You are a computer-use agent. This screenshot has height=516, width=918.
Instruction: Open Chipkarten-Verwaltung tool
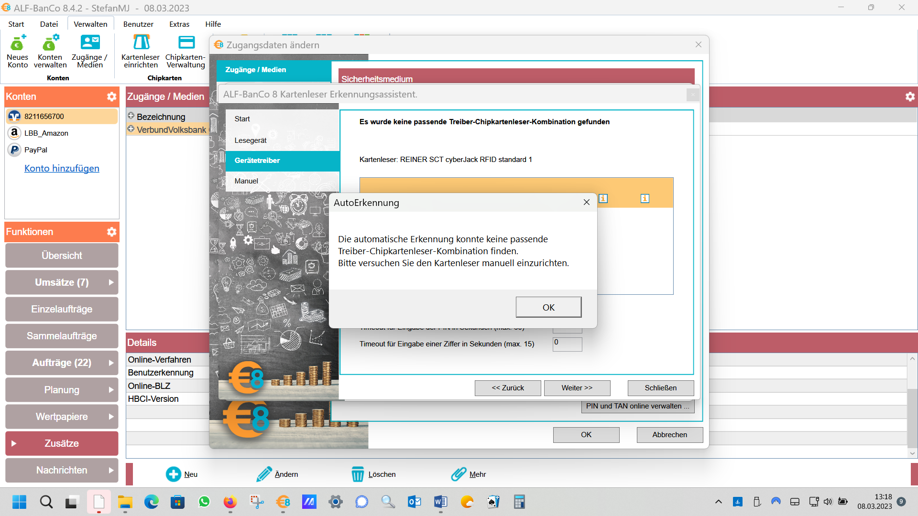click(x=186, y=51)
